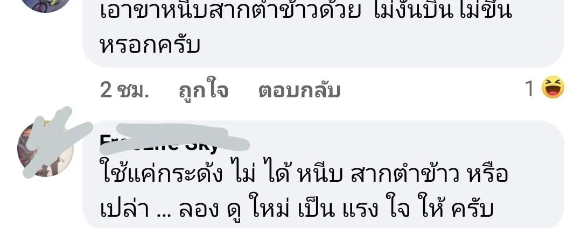Select the text ไม่งั้นบินไม่ขึ้น in the first comment
This screenshot has width=581, height=228.
coord(443,11)
